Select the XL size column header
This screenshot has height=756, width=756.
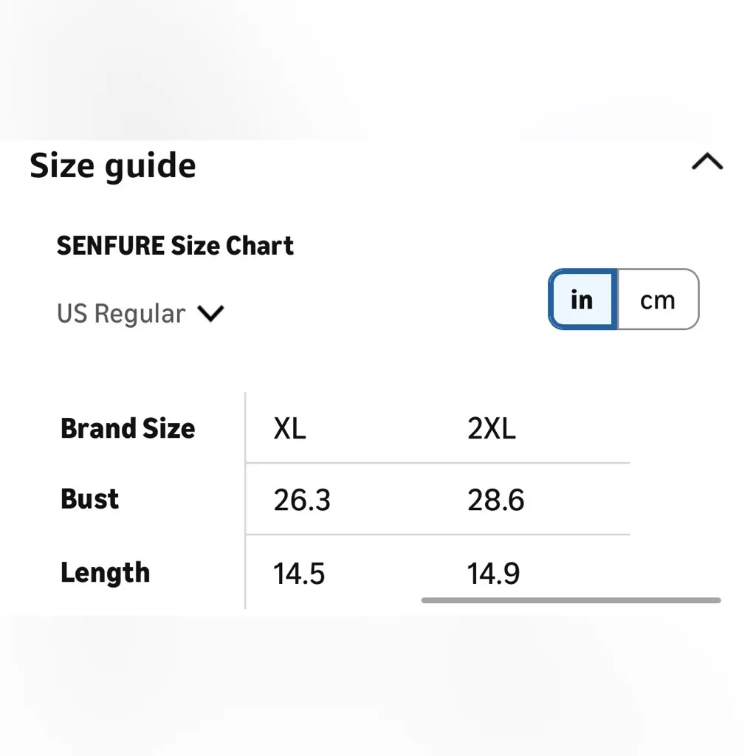[289, 428]
